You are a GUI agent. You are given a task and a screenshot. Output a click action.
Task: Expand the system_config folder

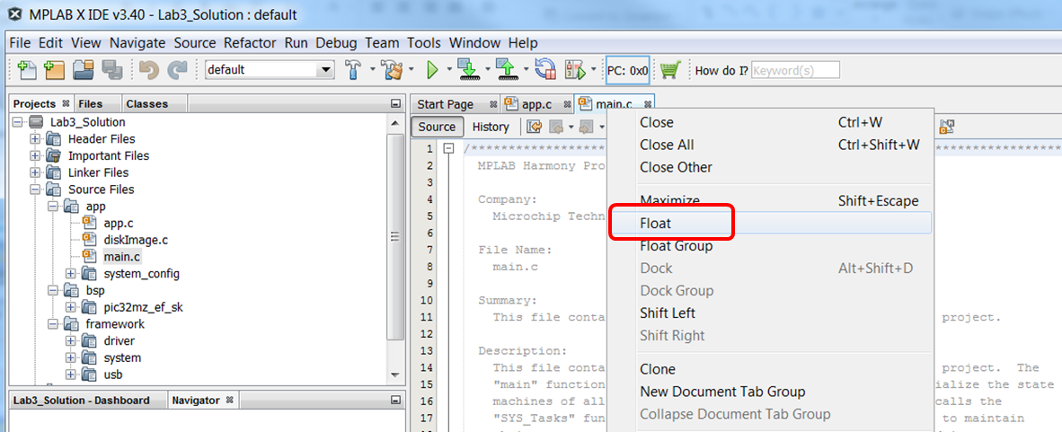70,274
